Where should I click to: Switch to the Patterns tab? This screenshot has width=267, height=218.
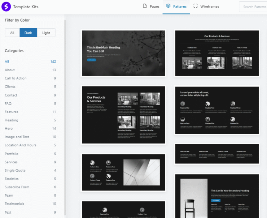click(176, 7)
